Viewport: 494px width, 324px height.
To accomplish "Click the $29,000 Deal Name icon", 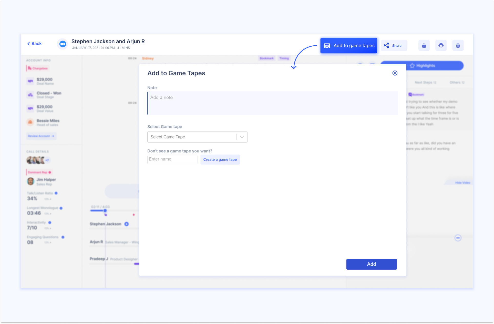I will (x=30, y=81).
